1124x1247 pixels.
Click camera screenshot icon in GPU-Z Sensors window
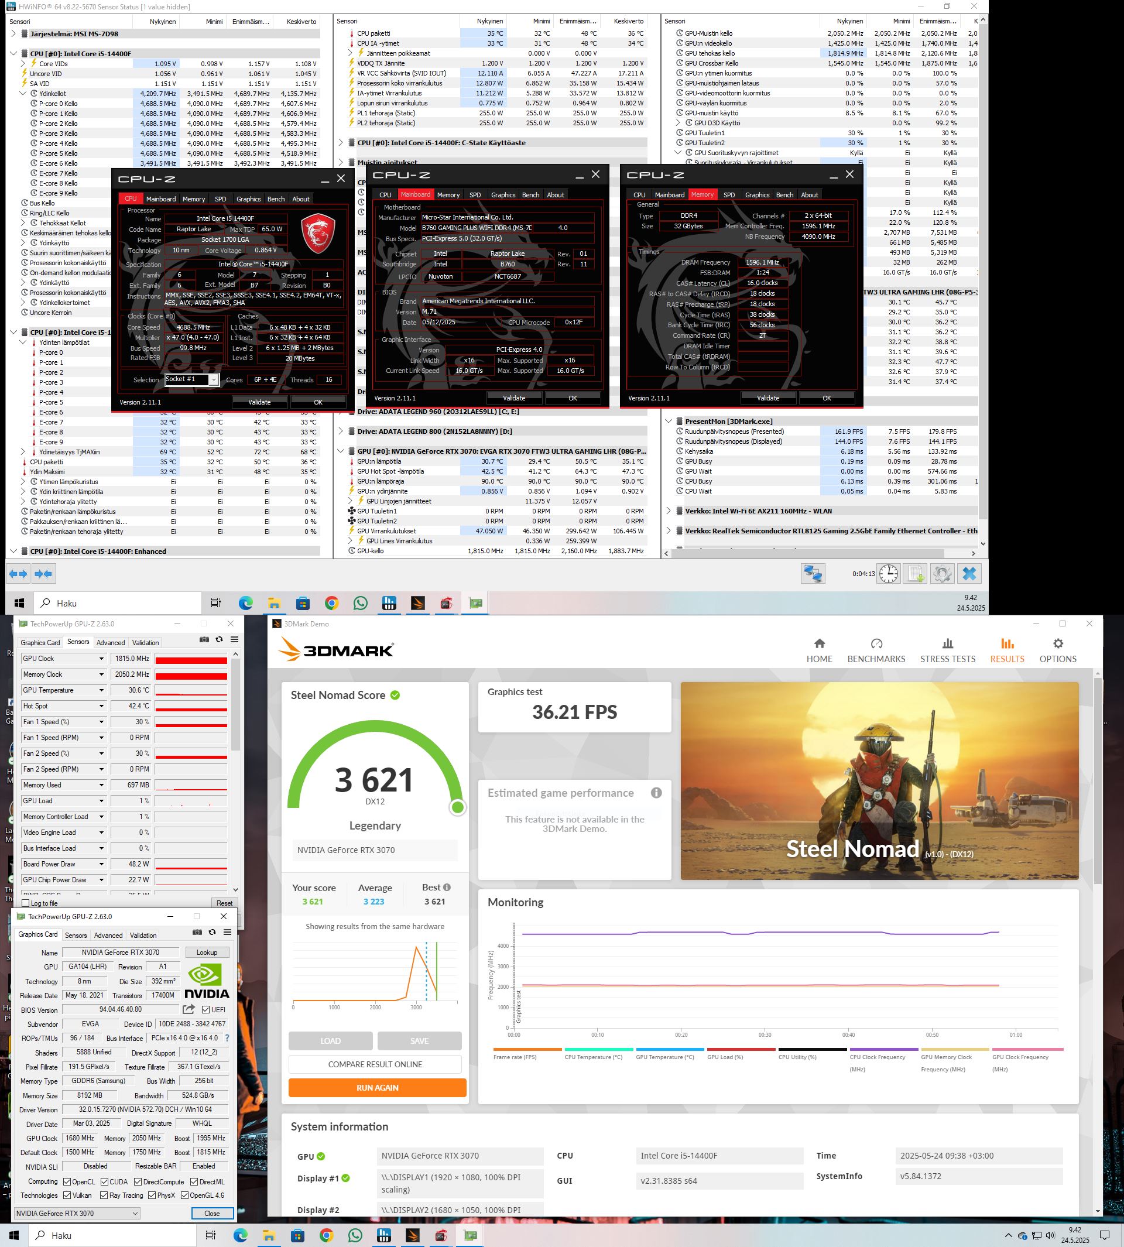point(204,640)
